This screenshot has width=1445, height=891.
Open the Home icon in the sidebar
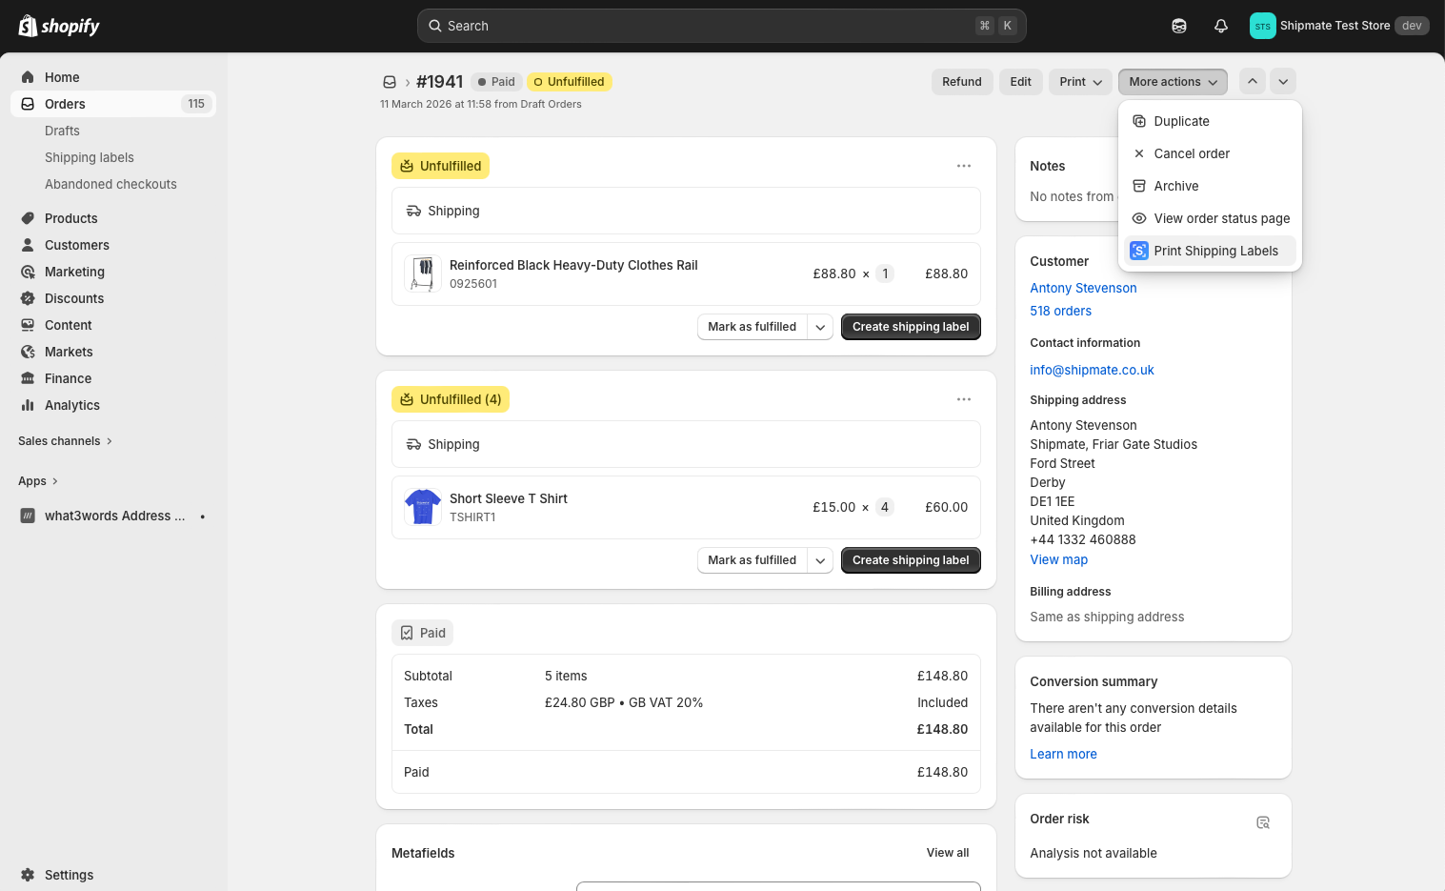[28, 76]
